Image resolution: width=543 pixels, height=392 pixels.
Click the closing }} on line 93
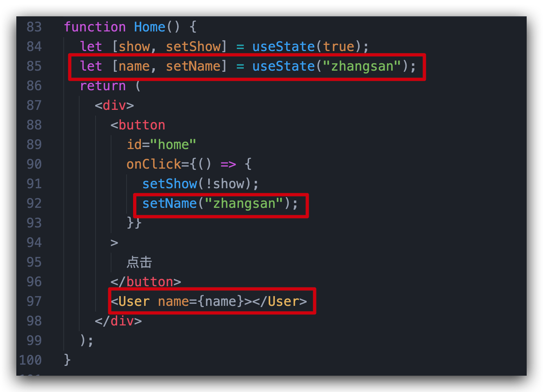pos(134,223)
